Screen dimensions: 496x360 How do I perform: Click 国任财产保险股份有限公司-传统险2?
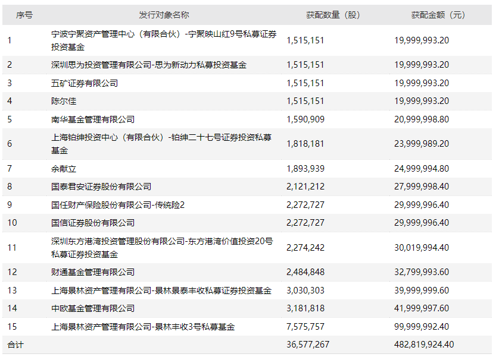(x=118, y=205)
